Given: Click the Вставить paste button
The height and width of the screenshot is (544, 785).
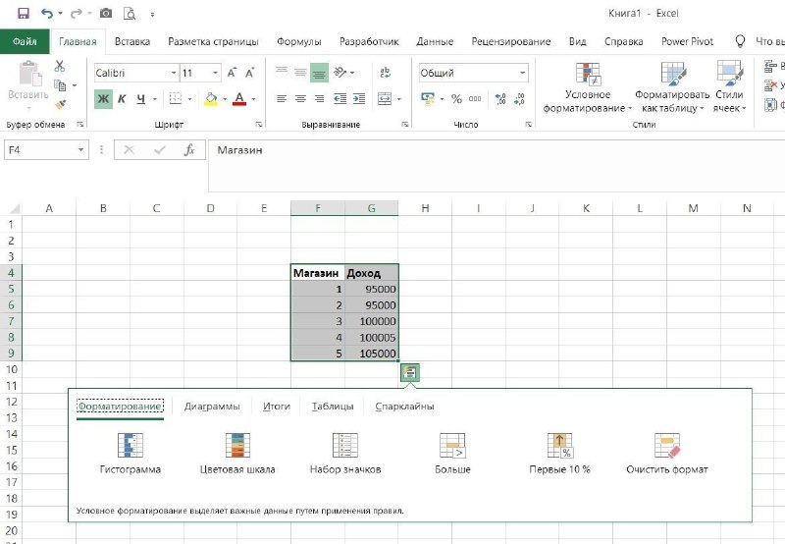Looking at the screenshot, I should 28,85.
